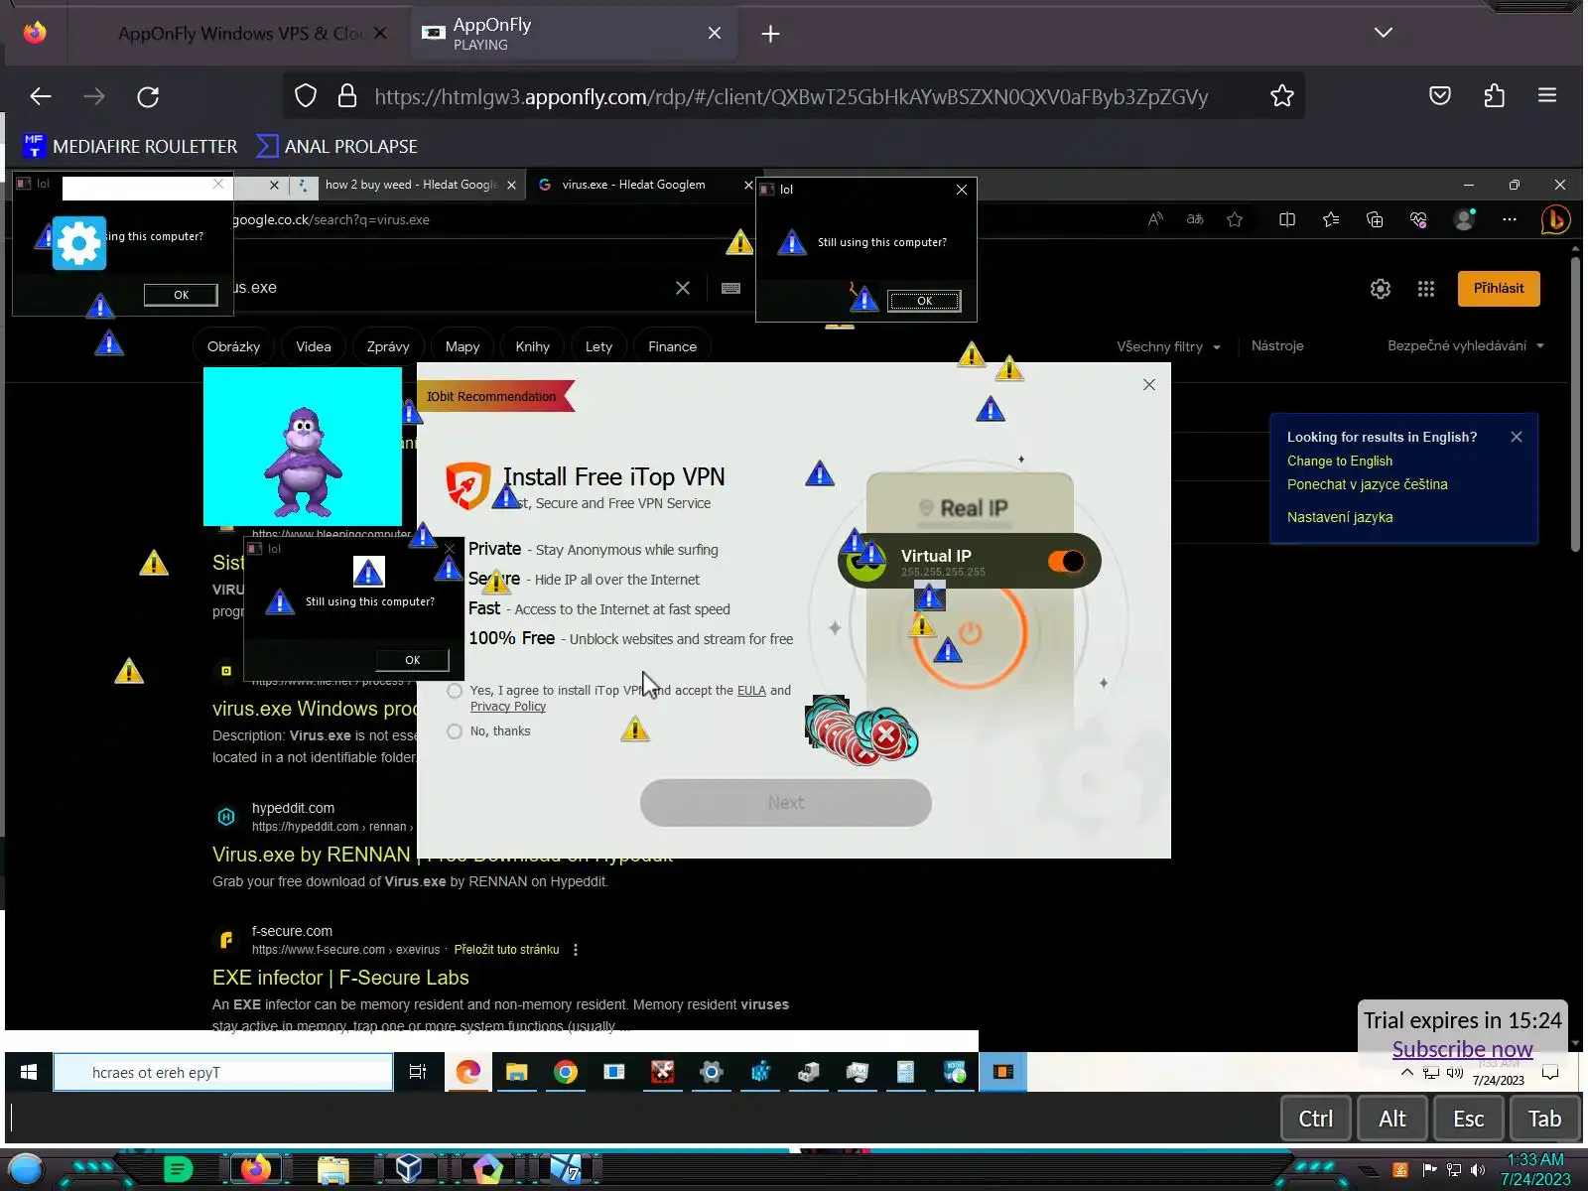Open Edge collections icon
Screen dimensions: 1588x1191
pos(1375,219)
